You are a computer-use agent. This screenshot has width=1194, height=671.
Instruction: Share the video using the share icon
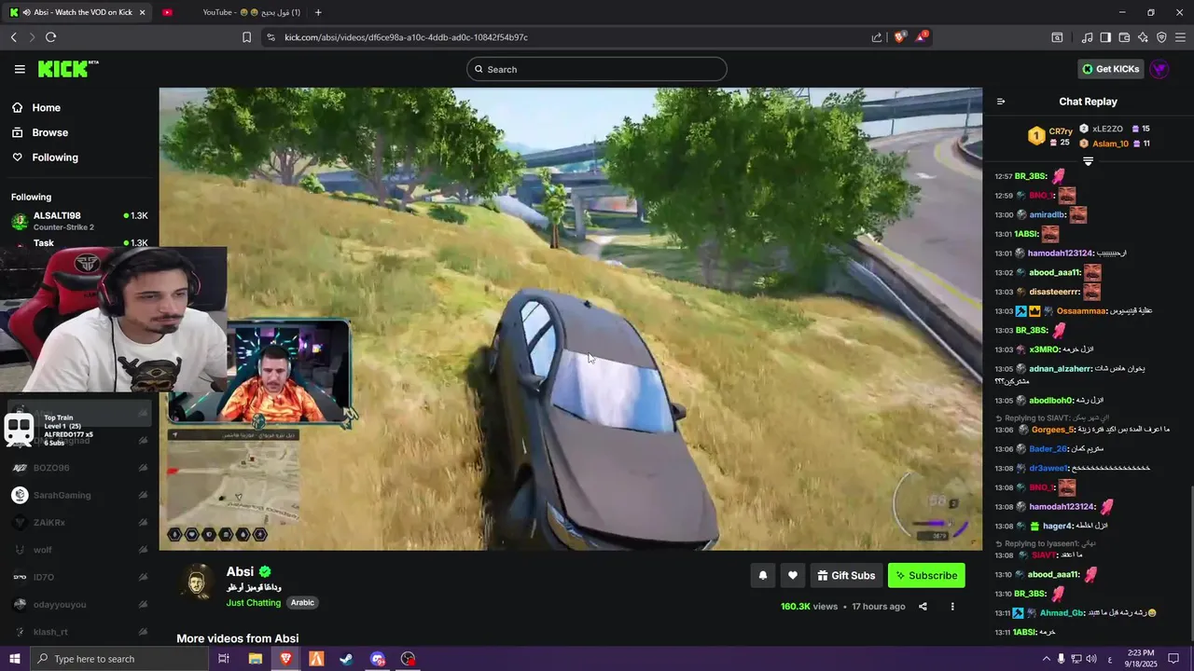[923, 607]
